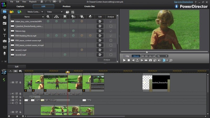Switch to the Create Disc tab
The width and height of the screenshot is (210, 118).
(x=90, y=6)
